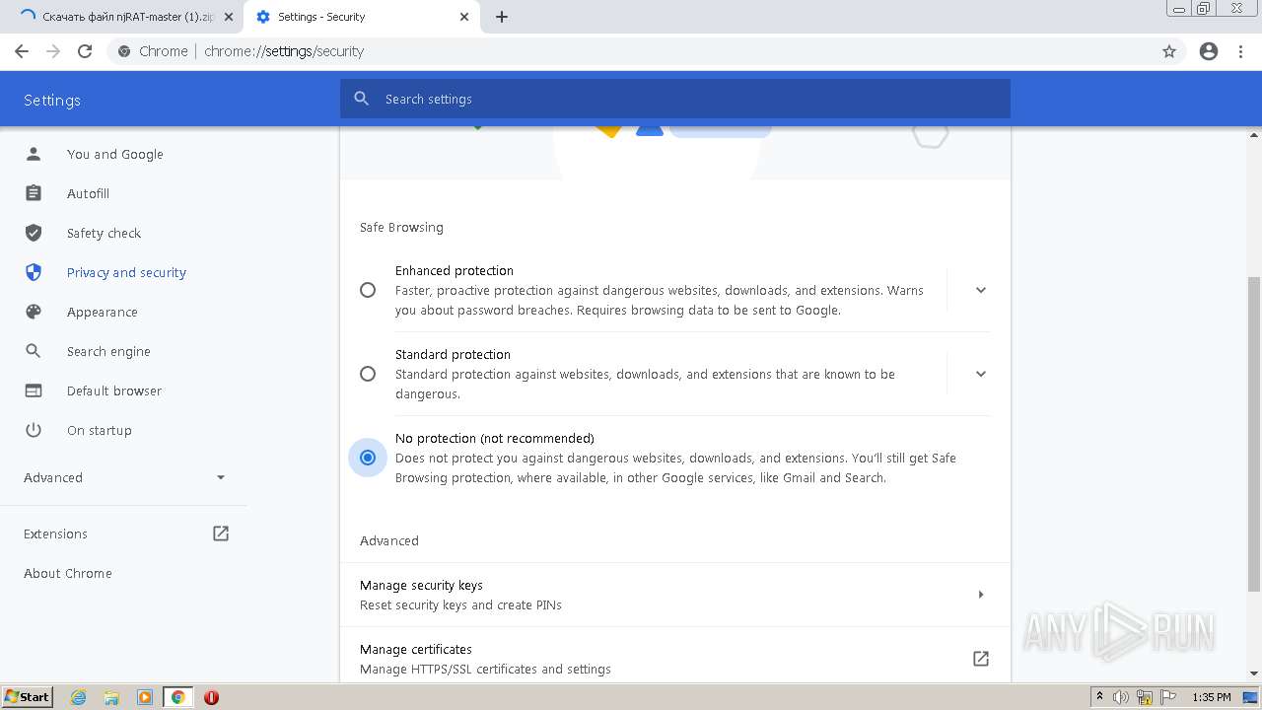Viewport: 1262px width, 710px height.
Task: Open the media player in the taskbar
Action: pos(145,697)
